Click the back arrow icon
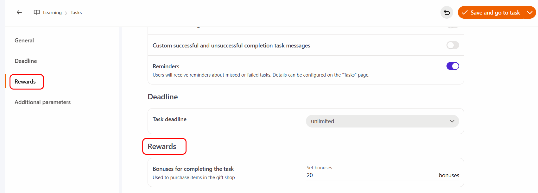 click(x=19, y=12)
